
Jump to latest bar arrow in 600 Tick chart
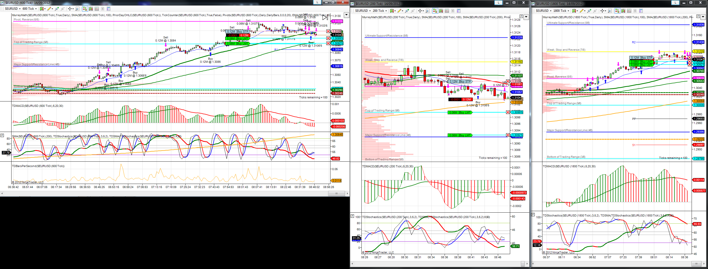(x=325, y=17)
